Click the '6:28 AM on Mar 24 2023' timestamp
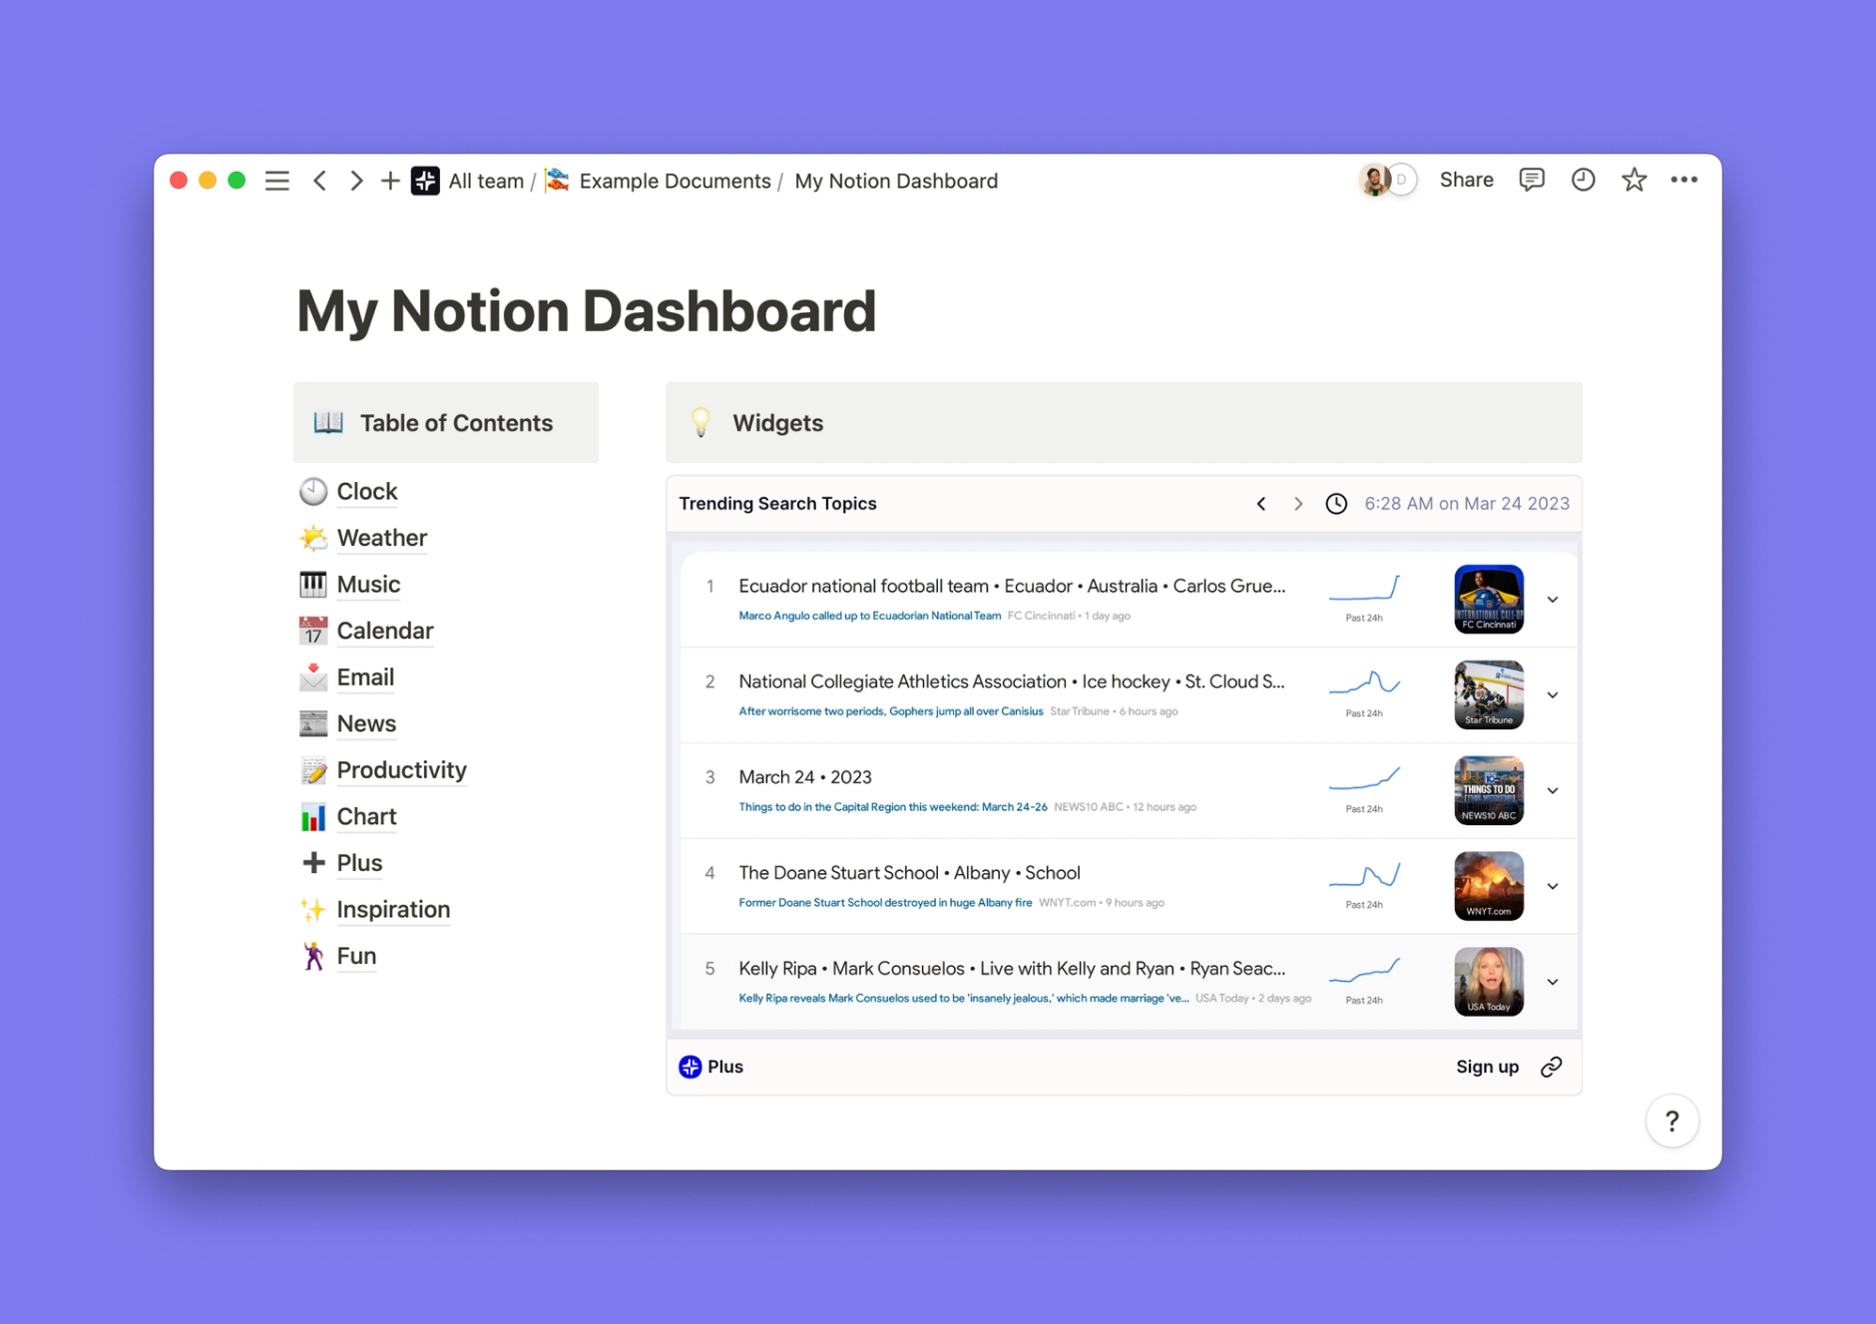The image size is (1876, 1324). [x=1466, y=504]
